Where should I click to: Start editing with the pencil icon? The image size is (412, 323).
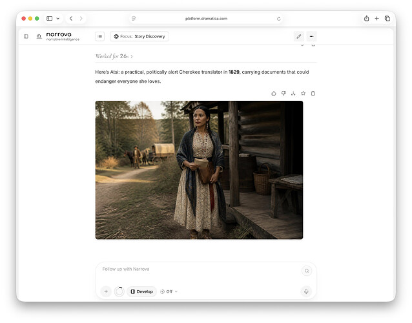coord(299,36)
